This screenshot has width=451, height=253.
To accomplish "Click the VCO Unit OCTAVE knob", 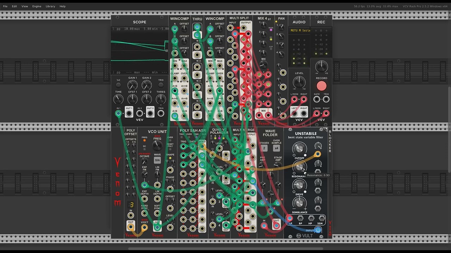I will pos(144,161).
